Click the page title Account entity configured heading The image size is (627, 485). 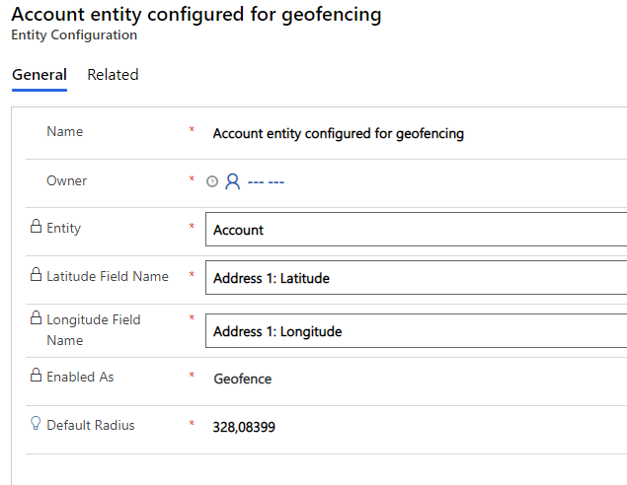196,15
